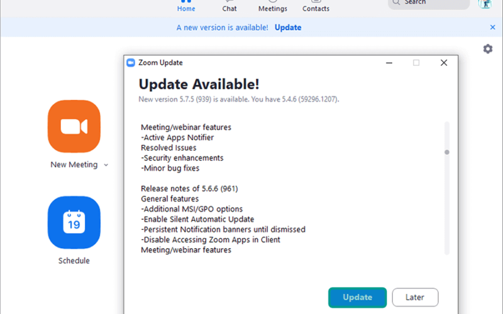Choose Later to postpone the update
This screenshot has height=314, width=503.
415,297
